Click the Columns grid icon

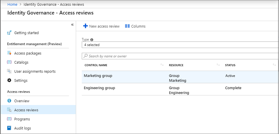127,26
